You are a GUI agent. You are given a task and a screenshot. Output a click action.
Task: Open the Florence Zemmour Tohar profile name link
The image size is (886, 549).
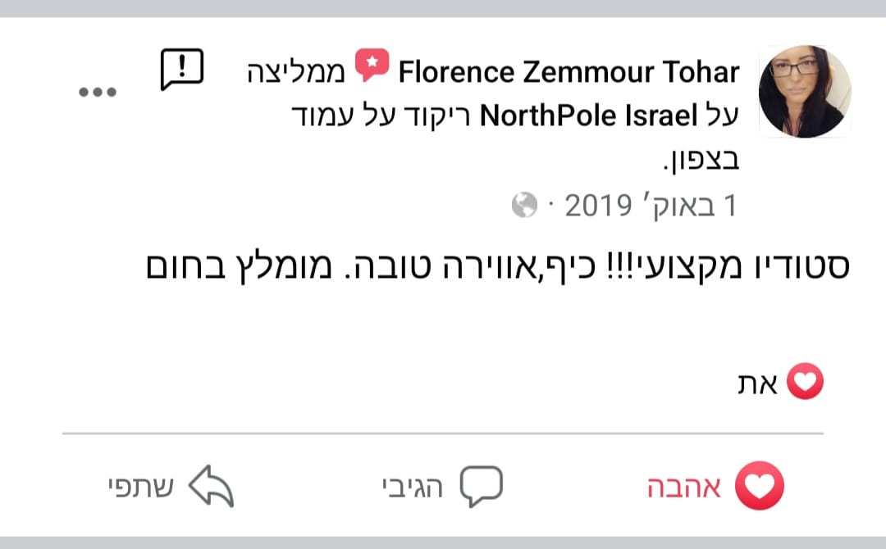point(569,72)
